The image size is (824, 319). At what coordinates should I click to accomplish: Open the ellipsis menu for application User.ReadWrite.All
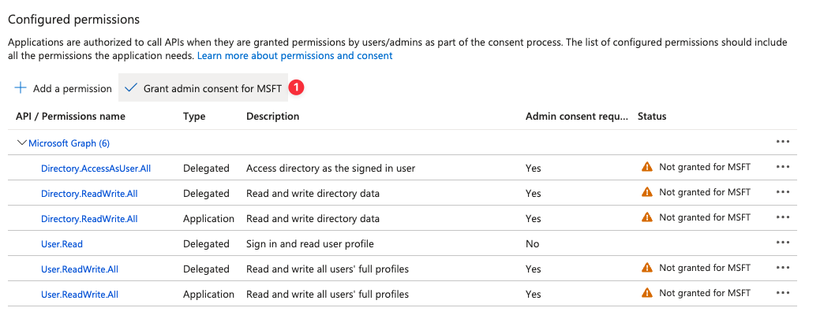782,293
